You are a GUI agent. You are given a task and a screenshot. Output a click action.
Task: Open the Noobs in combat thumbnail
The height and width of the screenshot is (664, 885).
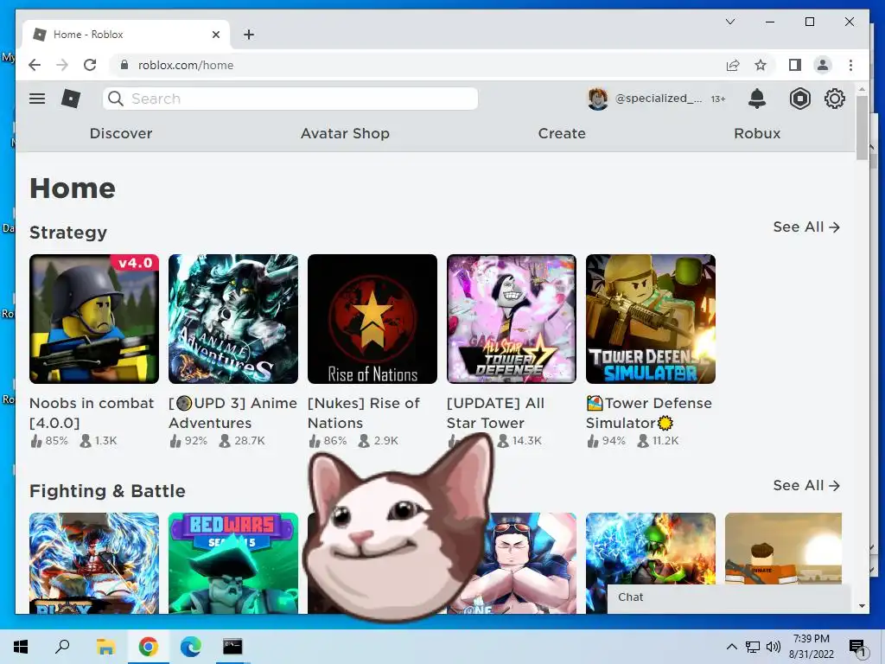pos(94,319)
